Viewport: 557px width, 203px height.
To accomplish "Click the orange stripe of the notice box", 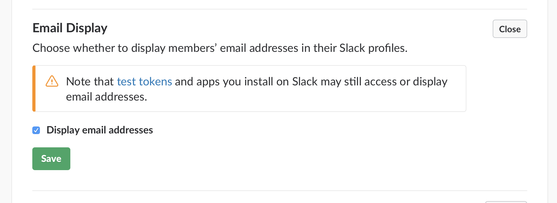I will pos(34,89).
